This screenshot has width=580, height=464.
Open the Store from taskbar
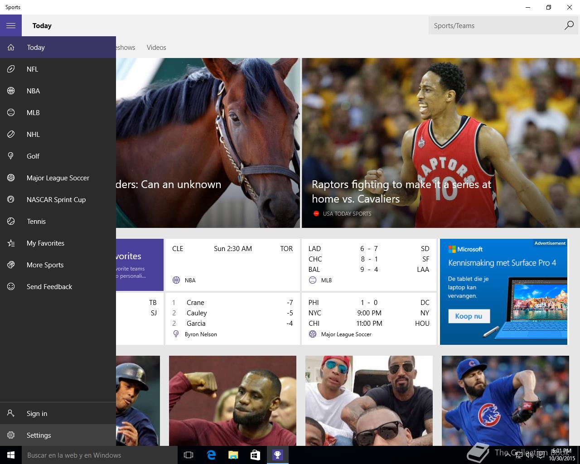(255, 455)
